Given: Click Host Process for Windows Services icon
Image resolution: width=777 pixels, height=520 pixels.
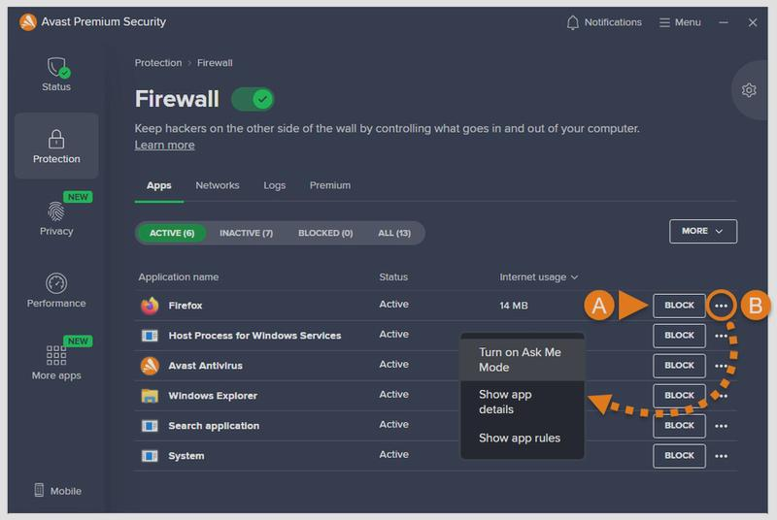Looking at the screenshot, I should point(150,336).
